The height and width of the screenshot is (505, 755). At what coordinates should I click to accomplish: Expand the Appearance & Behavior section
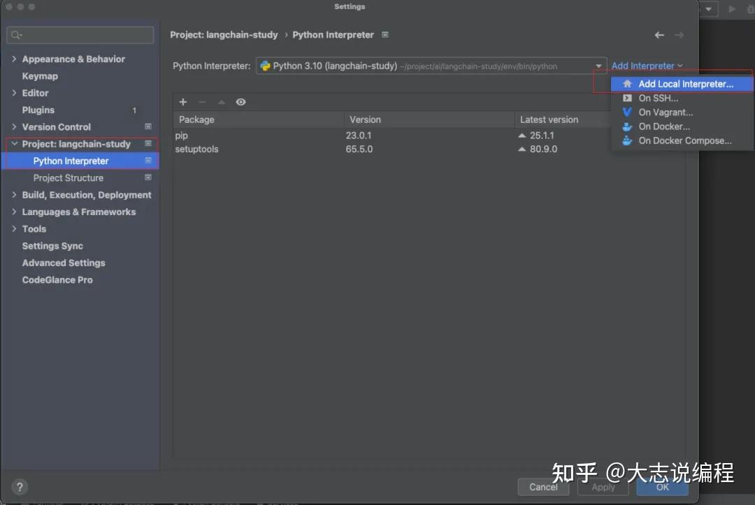click(15, 59)
